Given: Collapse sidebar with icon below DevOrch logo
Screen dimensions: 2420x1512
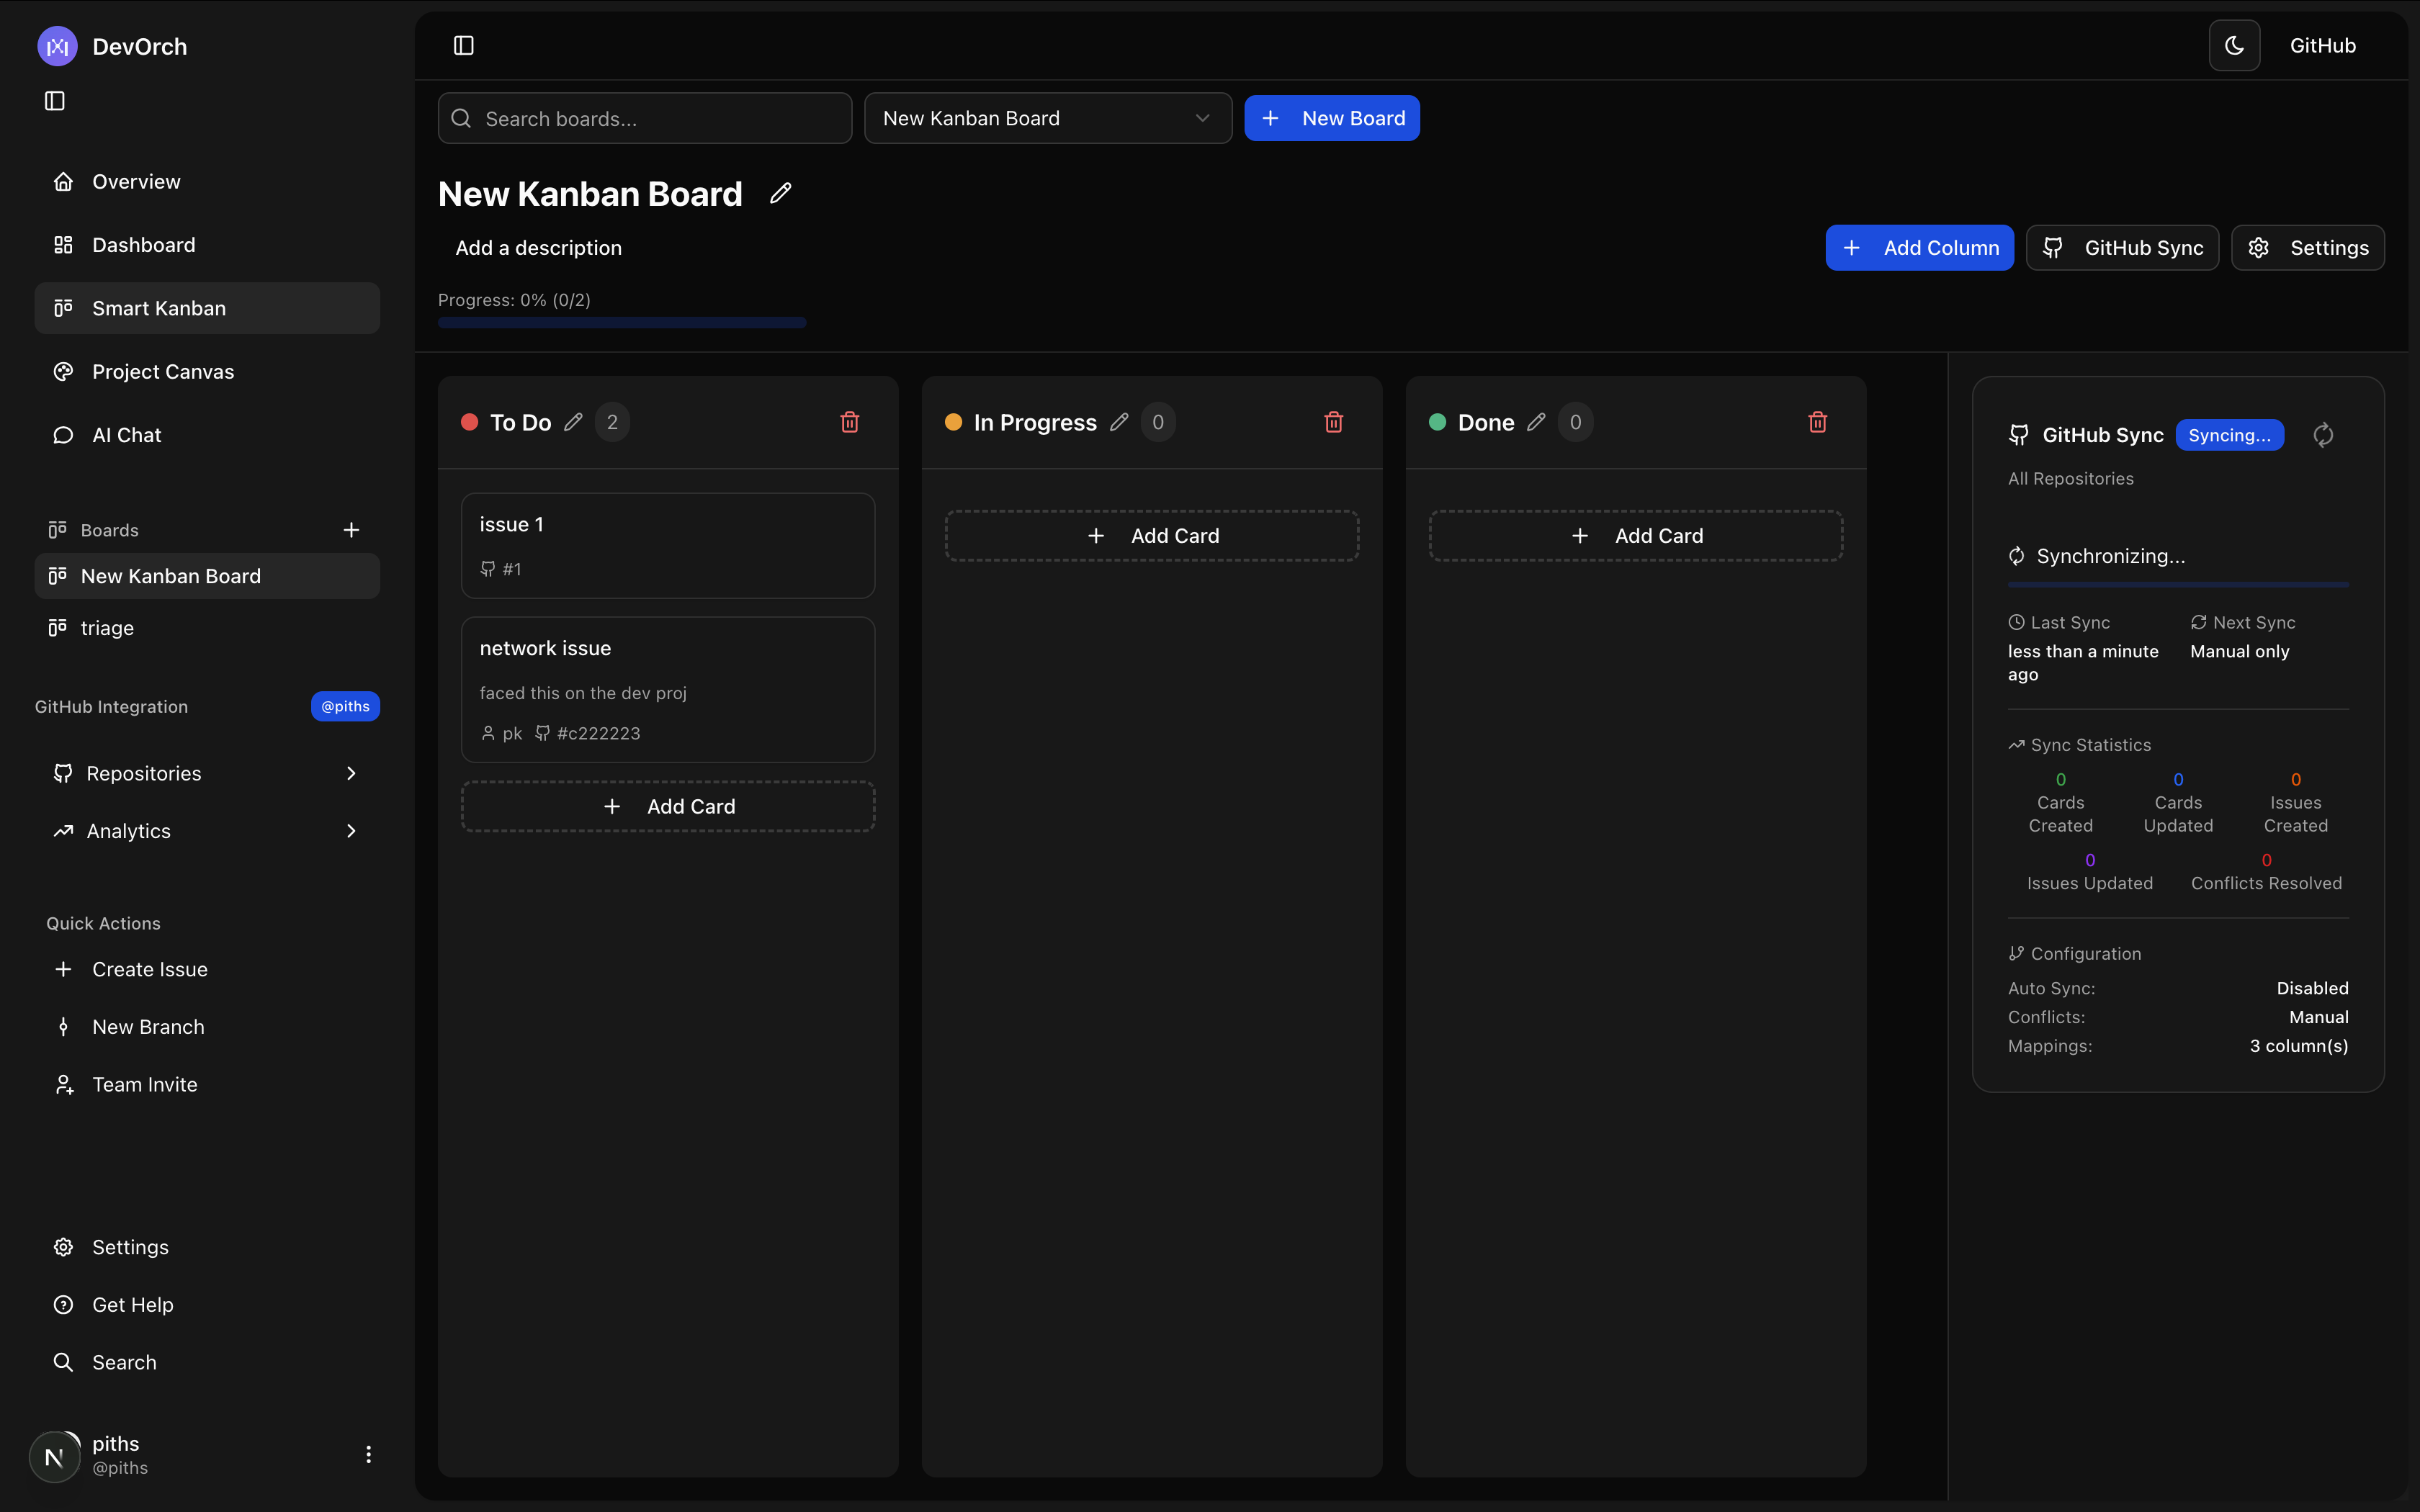Looking at the screenshot, I should point(55,101).
